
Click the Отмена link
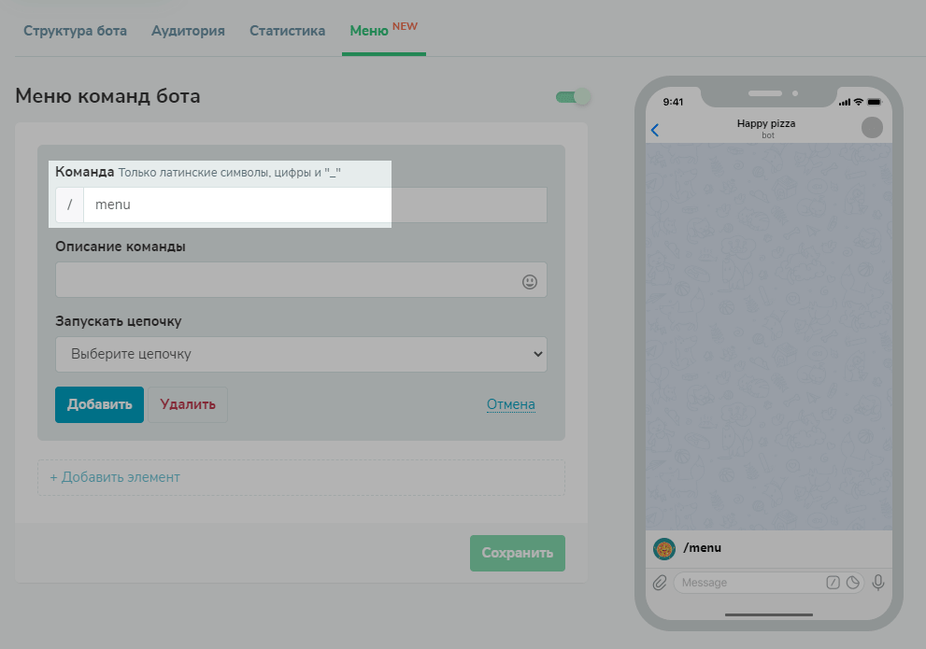511,404
